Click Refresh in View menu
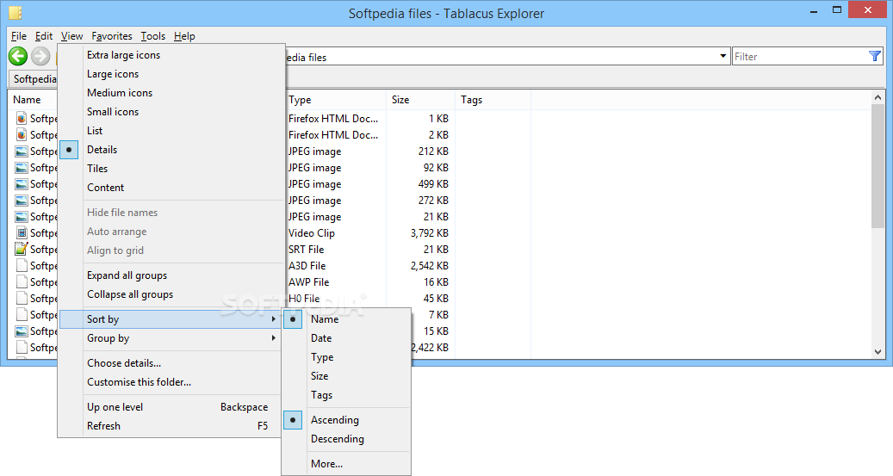 tap(171, 426)
